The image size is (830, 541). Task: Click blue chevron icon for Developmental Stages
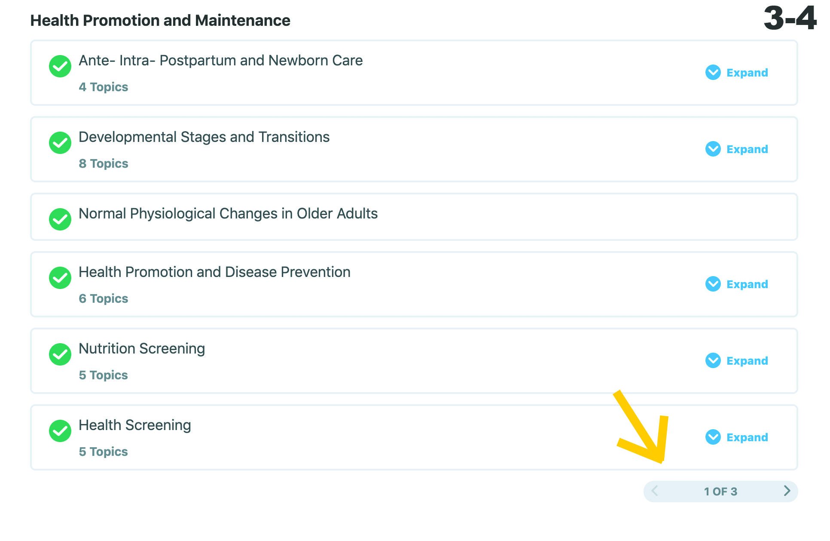713,149
